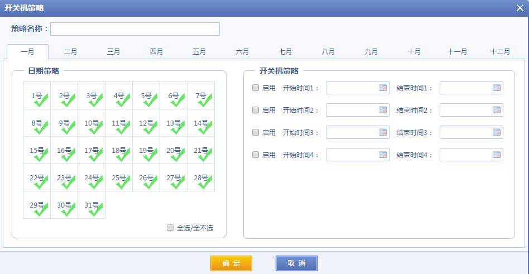Image resolution: width=529 pixels, height=274 pixels.
Task: Open calendar picker for 开始时间3
Action: click(x=383, y=132)
